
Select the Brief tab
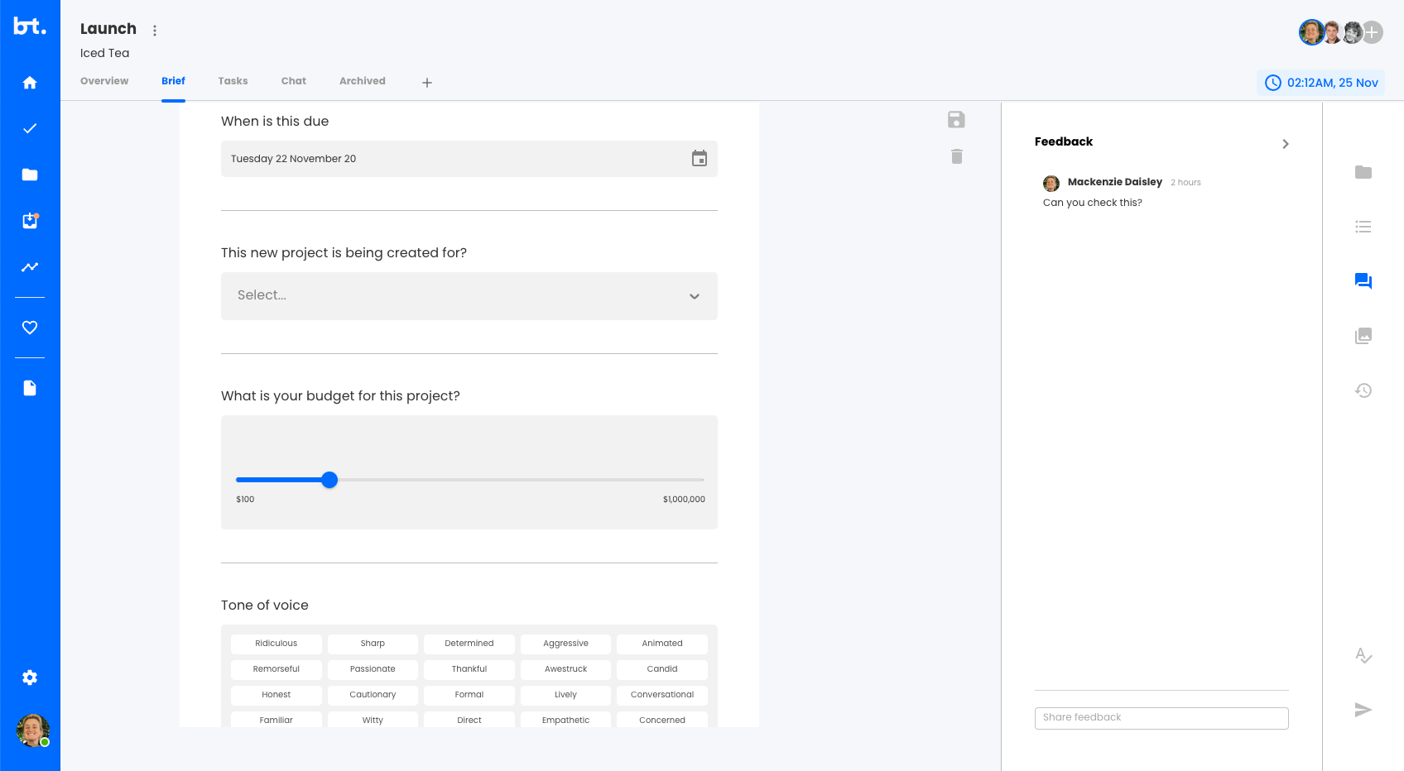click(x=173, y=81)
